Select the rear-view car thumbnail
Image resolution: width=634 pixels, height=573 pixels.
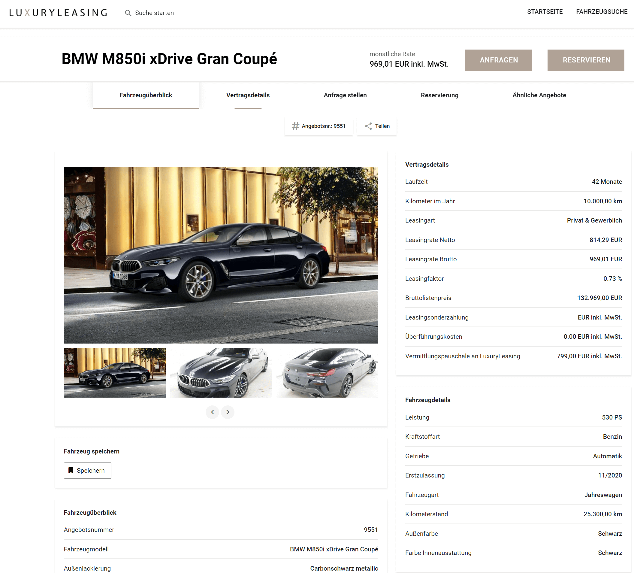point(327,373)
